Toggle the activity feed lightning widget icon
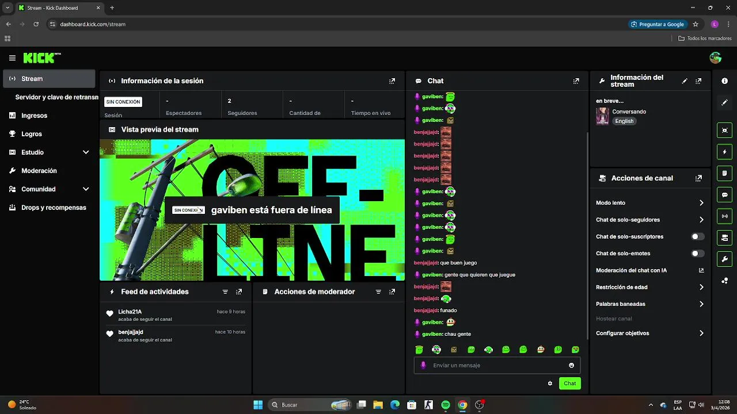 tap(725, 152)
